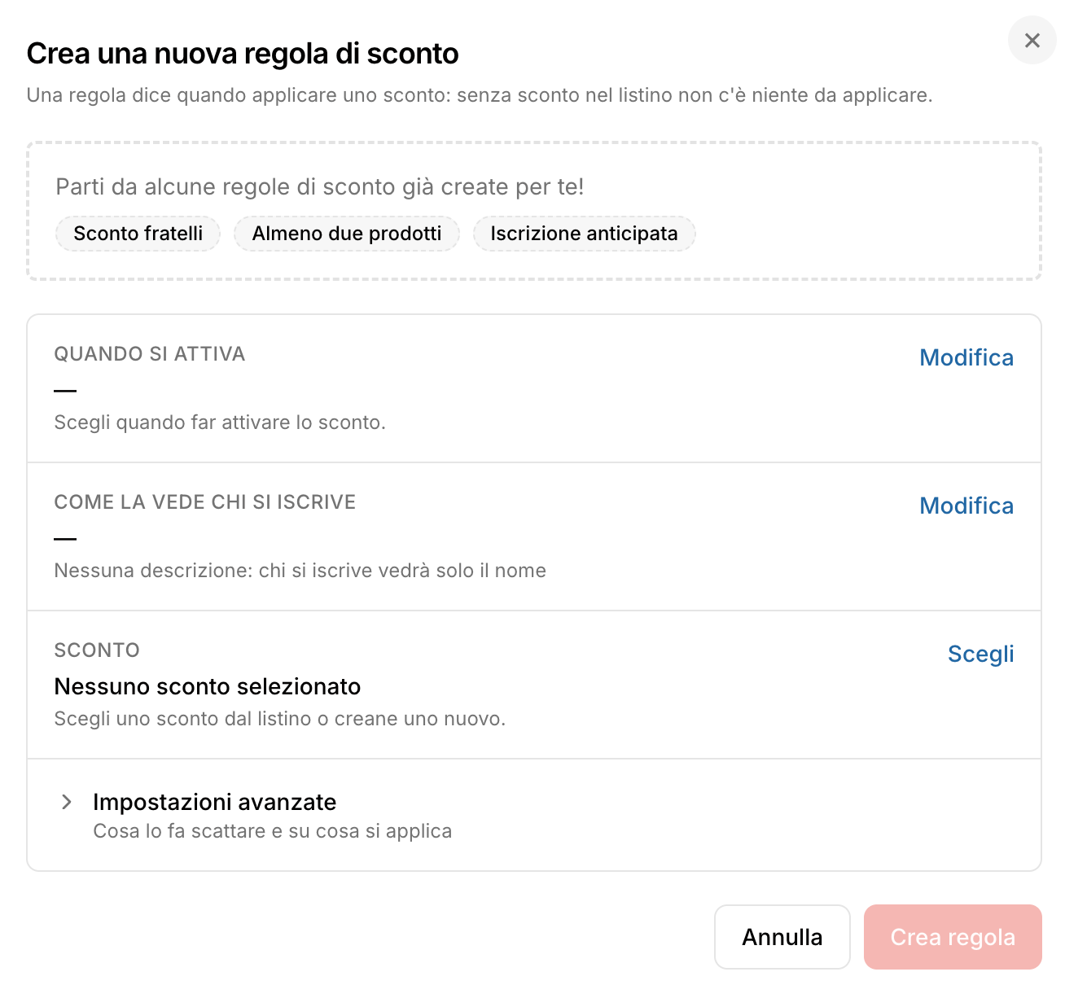Click the COME LA VEDE CHI SI ISCRIVE heading
The image size is (1065, 985).
coord(205,502)
